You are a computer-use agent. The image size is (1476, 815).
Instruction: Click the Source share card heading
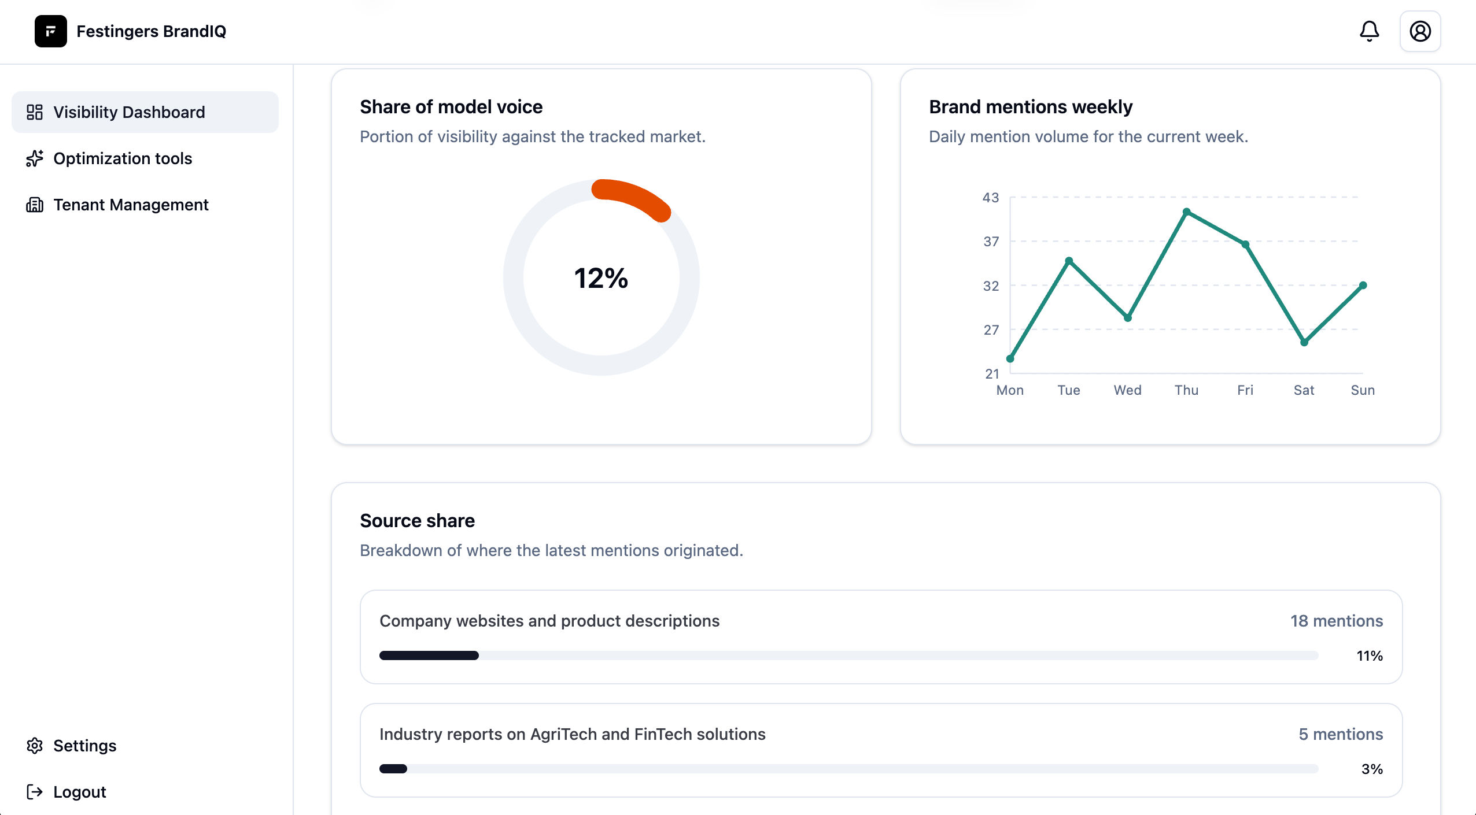[417, 520]
